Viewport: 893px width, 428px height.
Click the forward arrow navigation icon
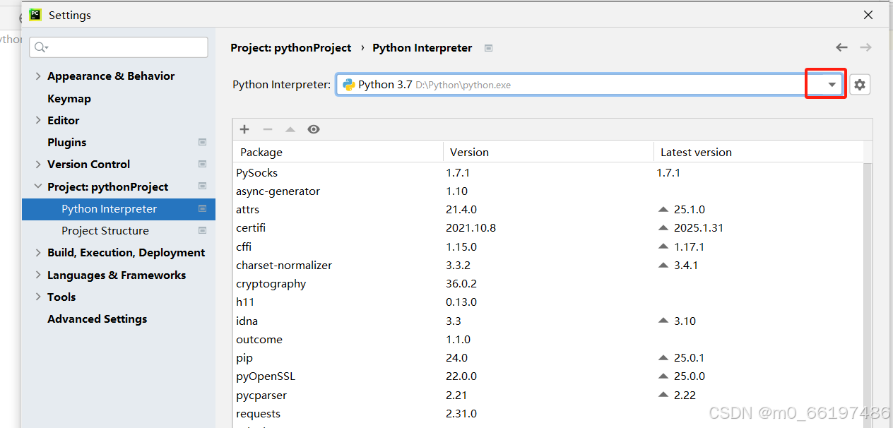pyautogui.click(x=865, y=47)
